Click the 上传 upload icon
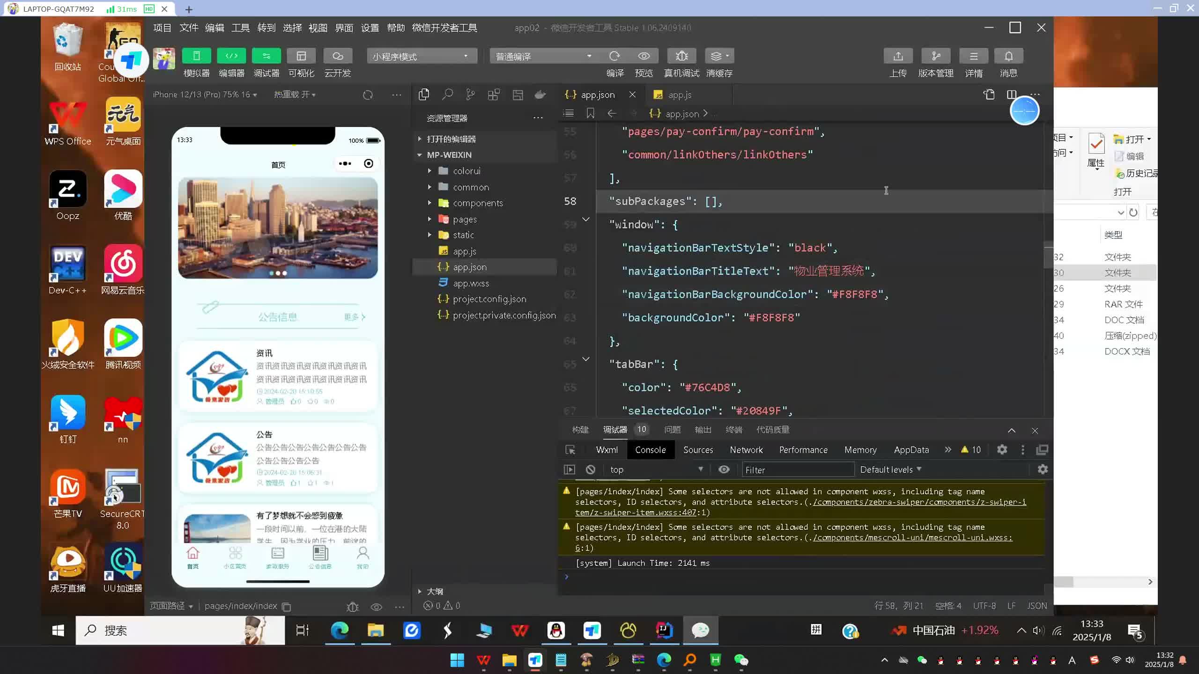1199x674 pixels. coord(898,56)
